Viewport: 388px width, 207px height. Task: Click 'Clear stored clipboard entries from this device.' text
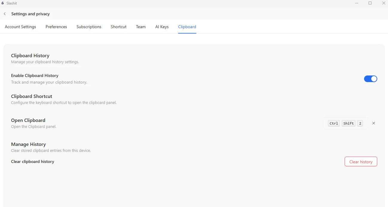point(51,150)
